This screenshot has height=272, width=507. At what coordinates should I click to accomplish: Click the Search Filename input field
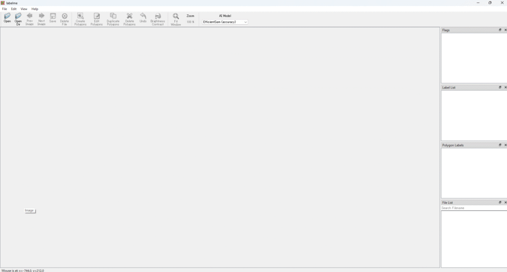(473, 208)
